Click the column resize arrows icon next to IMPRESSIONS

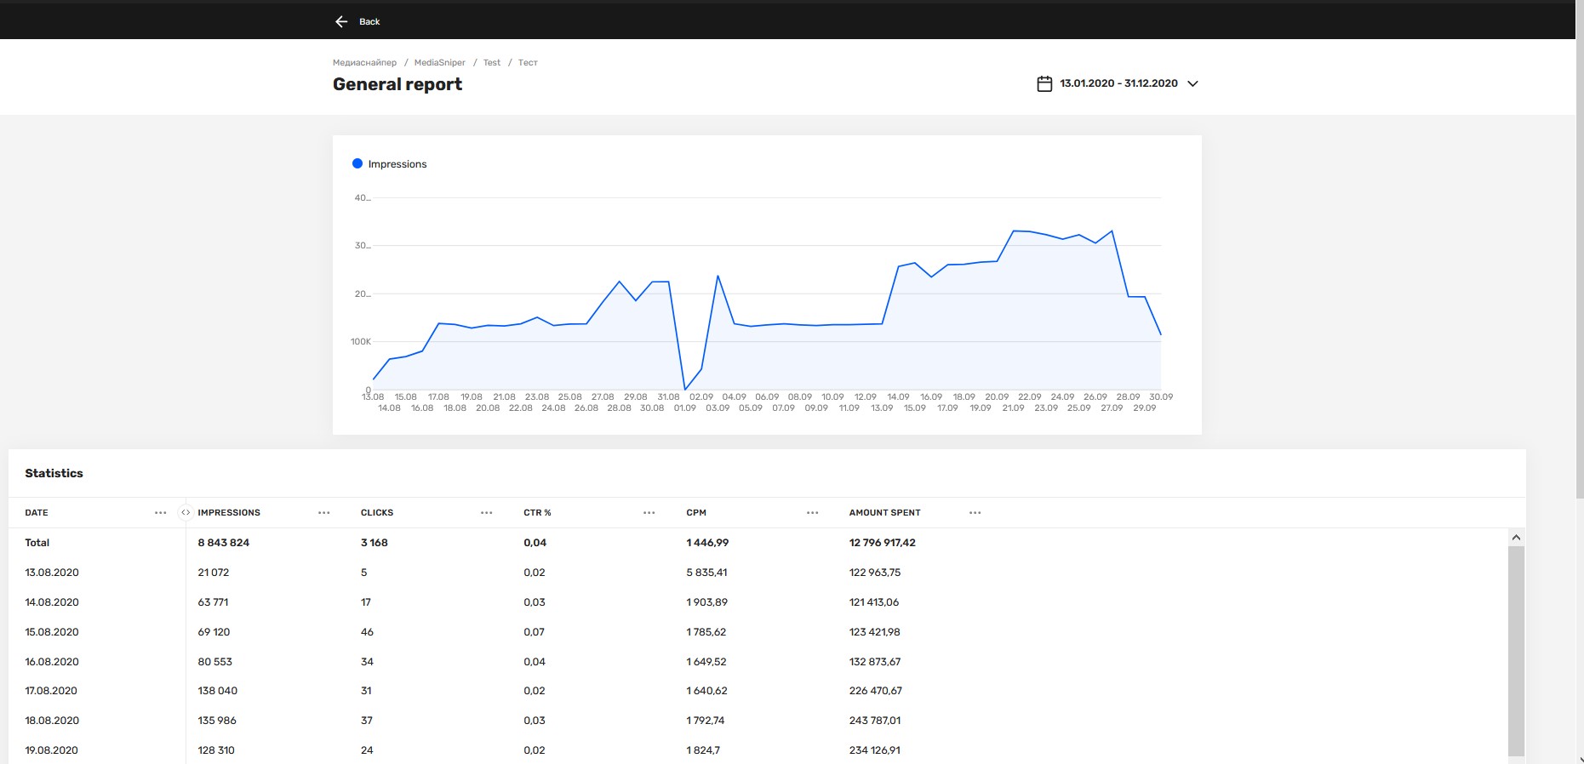pos(186,513)
